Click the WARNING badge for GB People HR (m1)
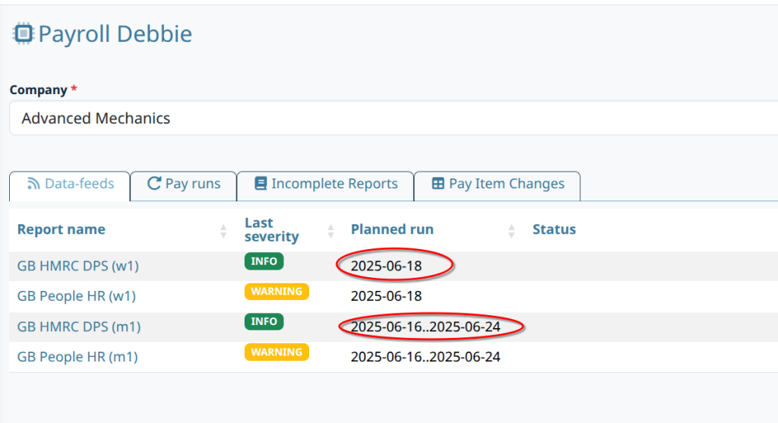 point(277,352)
